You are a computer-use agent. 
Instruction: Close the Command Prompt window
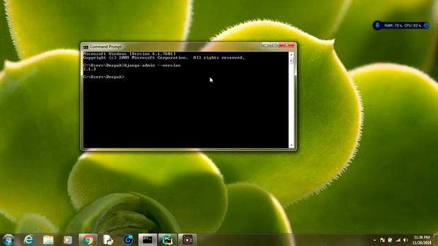point(287,45)
